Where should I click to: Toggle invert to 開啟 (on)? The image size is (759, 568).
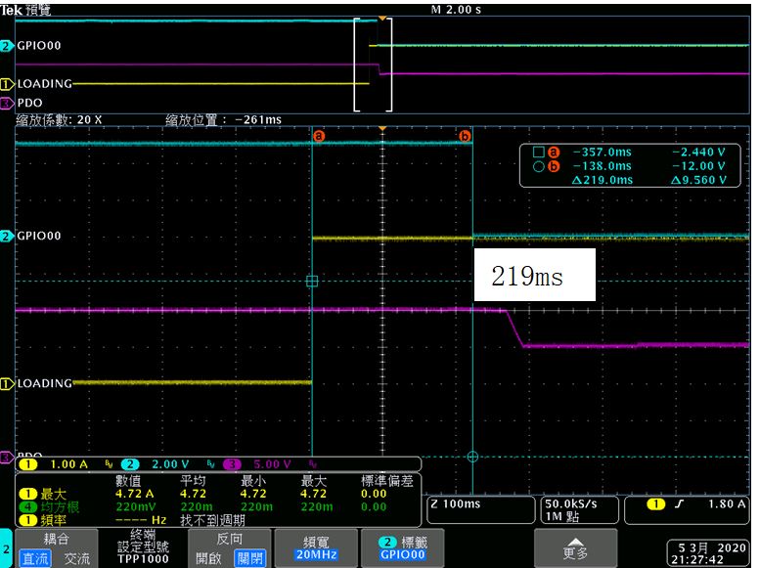208,558
